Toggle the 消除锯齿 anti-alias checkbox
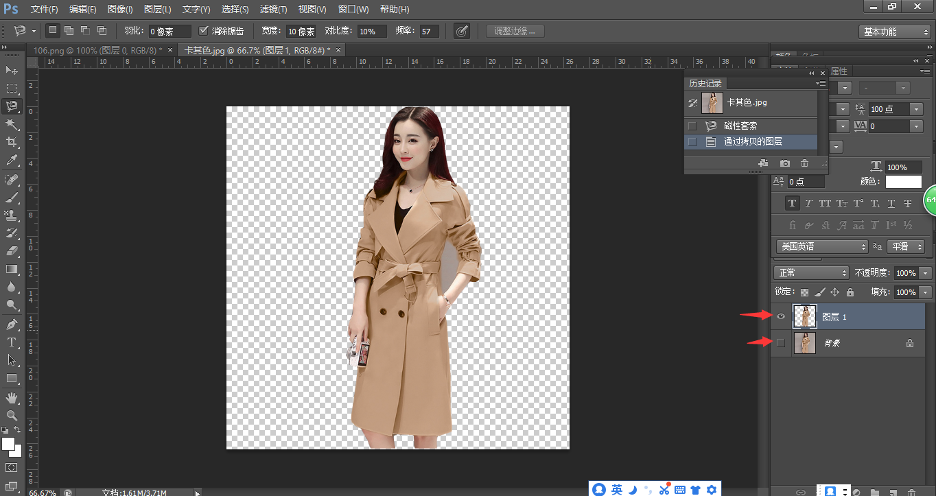 click(203, 31)
